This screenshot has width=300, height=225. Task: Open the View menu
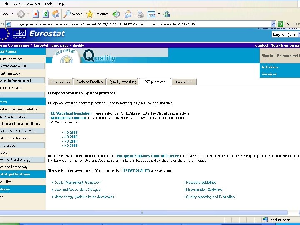coord(17,4)
